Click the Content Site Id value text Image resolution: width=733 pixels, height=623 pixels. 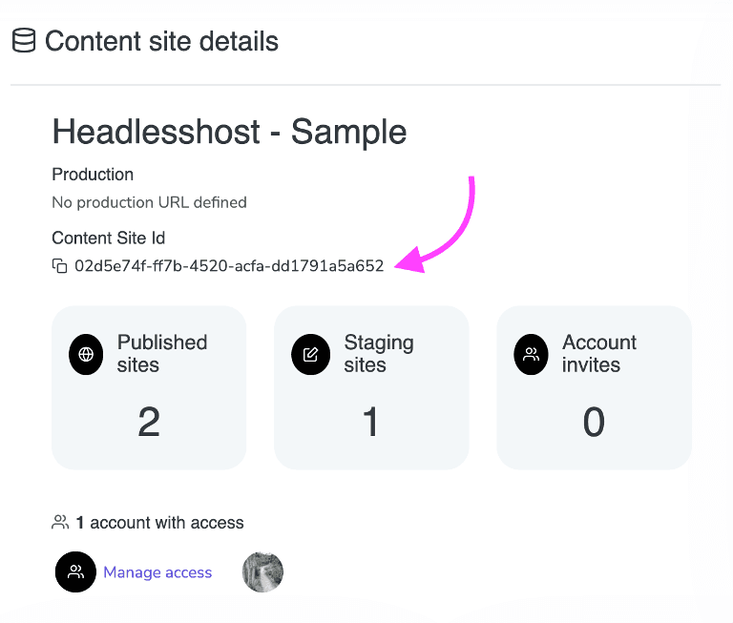[x=229, y=266]
